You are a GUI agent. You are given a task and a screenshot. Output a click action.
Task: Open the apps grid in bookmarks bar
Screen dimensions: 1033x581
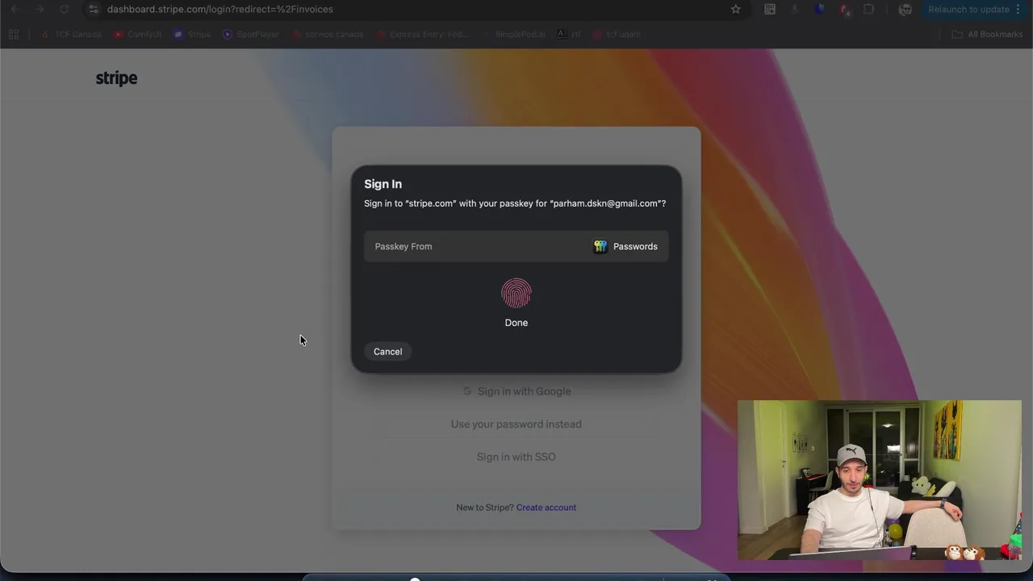[14, 35]
